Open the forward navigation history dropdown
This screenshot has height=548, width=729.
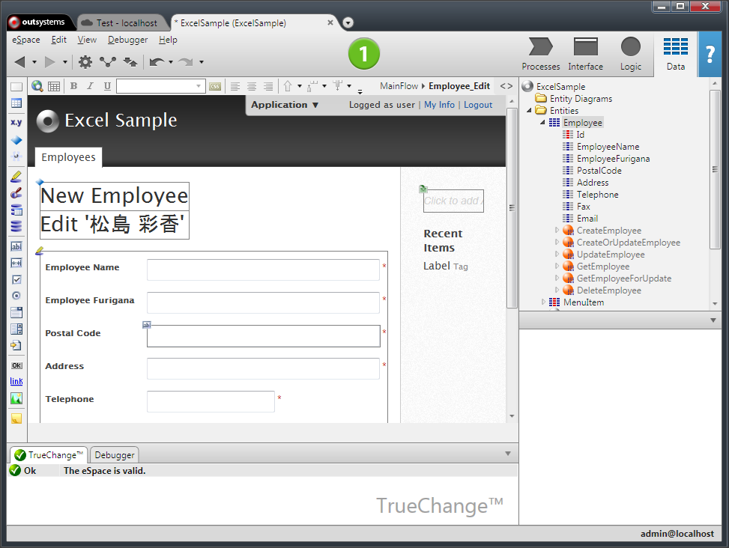(x=64, y=62)
